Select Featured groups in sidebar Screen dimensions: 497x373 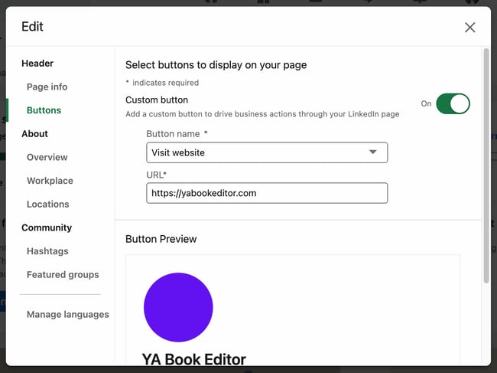click(x=63, y=274)
